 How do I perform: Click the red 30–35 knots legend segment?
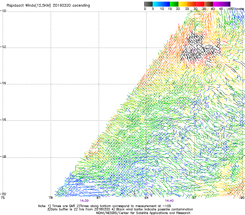(200, 4)
